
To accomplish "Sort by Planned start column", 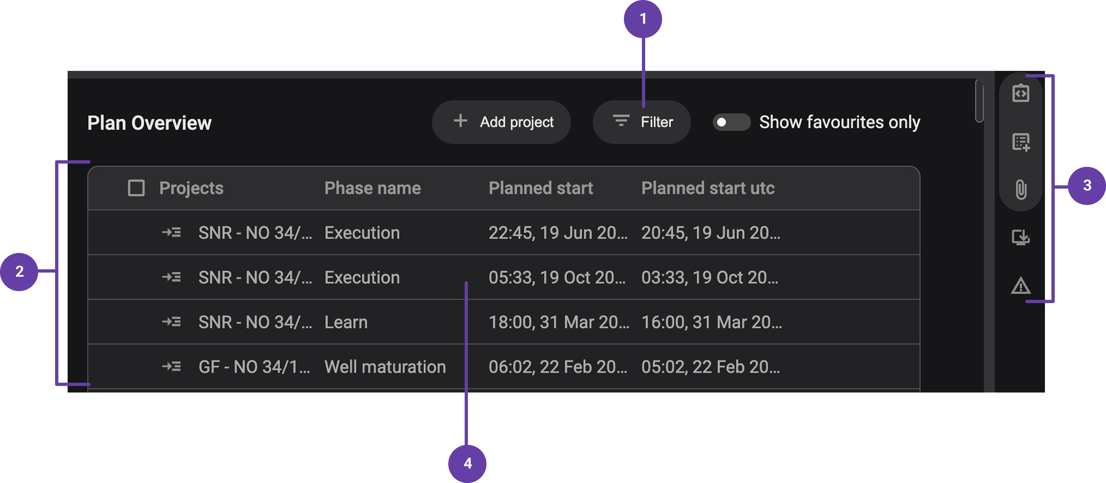I will click(541, 188).
